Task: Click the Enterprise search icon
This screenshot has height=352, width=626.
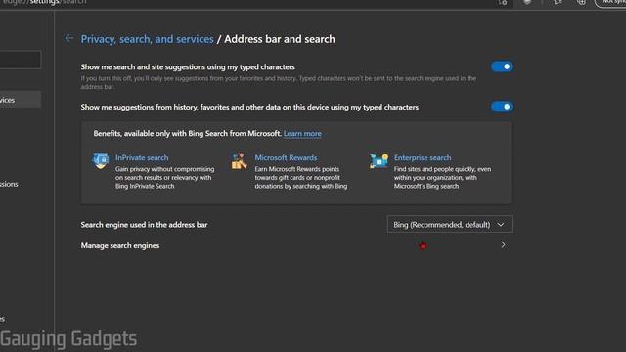Action: tap(379, 160)
